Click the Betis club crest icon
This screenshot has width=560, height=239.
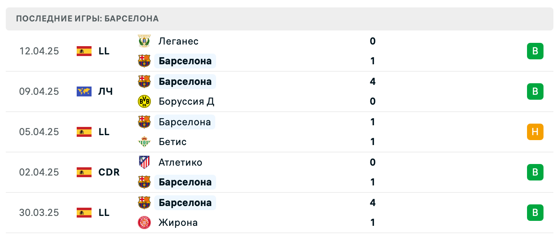(x=145, y=141)
